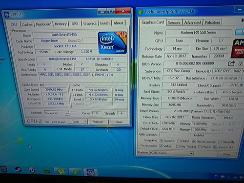
Task: Switch to the Caches tab in CPU-Z
Action: coord(27,24)
